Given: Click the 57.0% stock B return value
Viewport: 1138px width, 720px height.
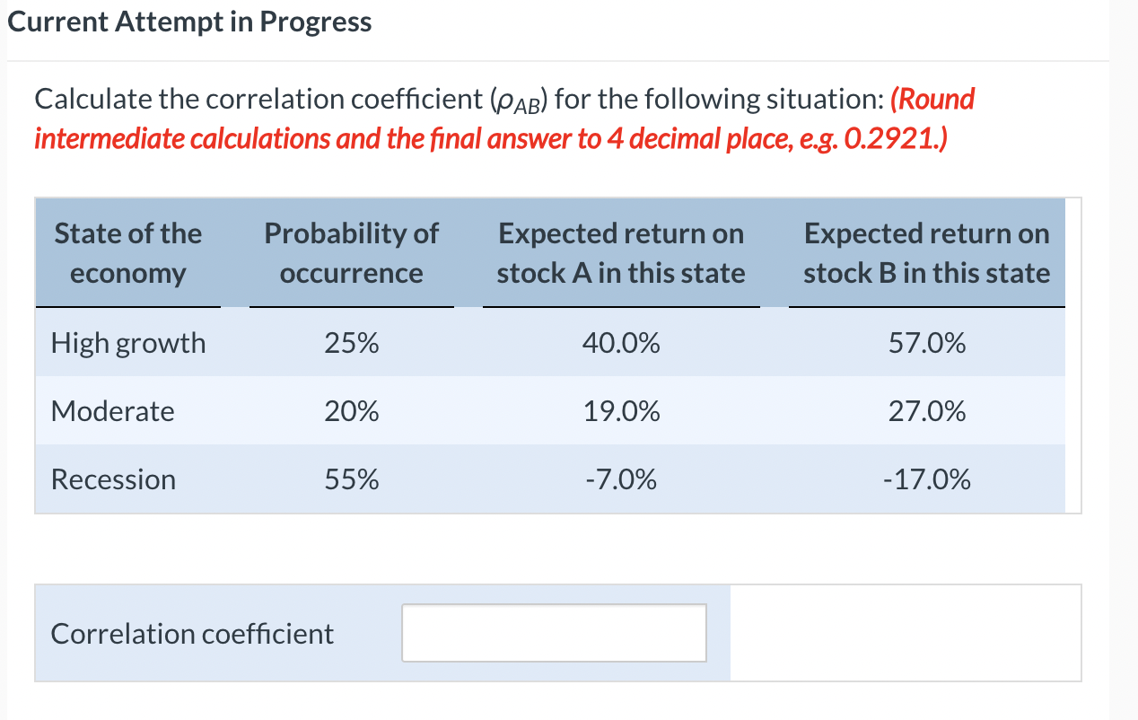Looking at the screenshot, I should tap(927, 342).
